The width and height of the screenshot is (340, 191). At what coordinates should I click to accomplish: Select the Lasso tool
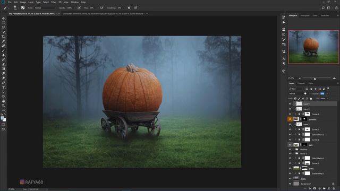[3, 27]
